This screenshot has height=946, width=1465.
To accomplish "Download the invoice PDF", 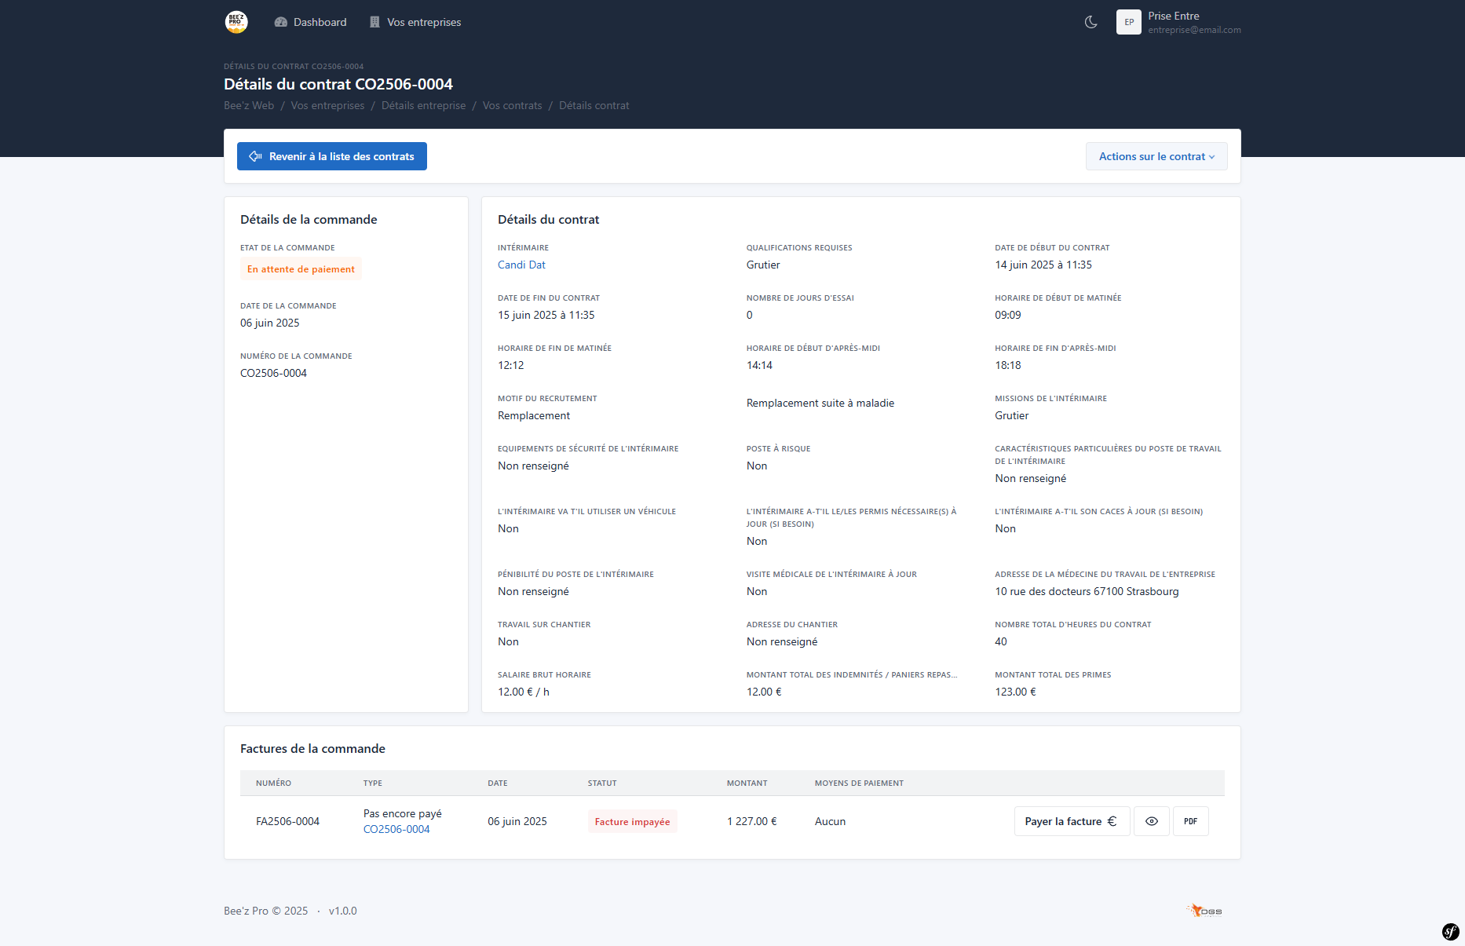I will point(1191,821).
